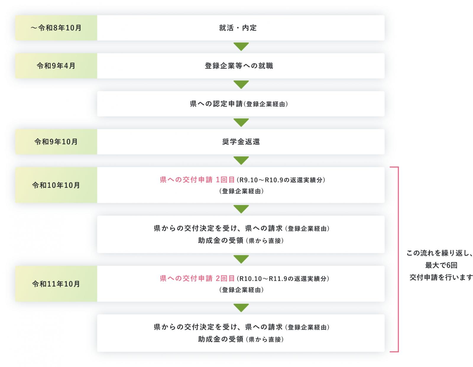Click the green arrow below 登録企業等への就職
Screen dimensions: 473x367
point(241,85)
